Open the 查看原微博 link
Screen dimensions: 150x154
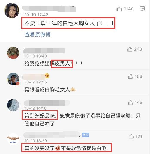point(38,35)
